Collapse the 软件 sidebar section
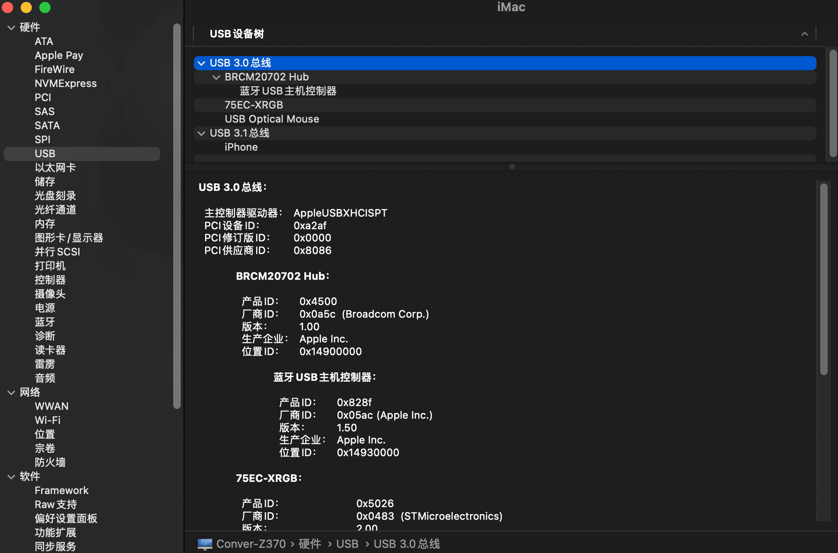Viewport: 838px width, 553px height. click(11, 477)
